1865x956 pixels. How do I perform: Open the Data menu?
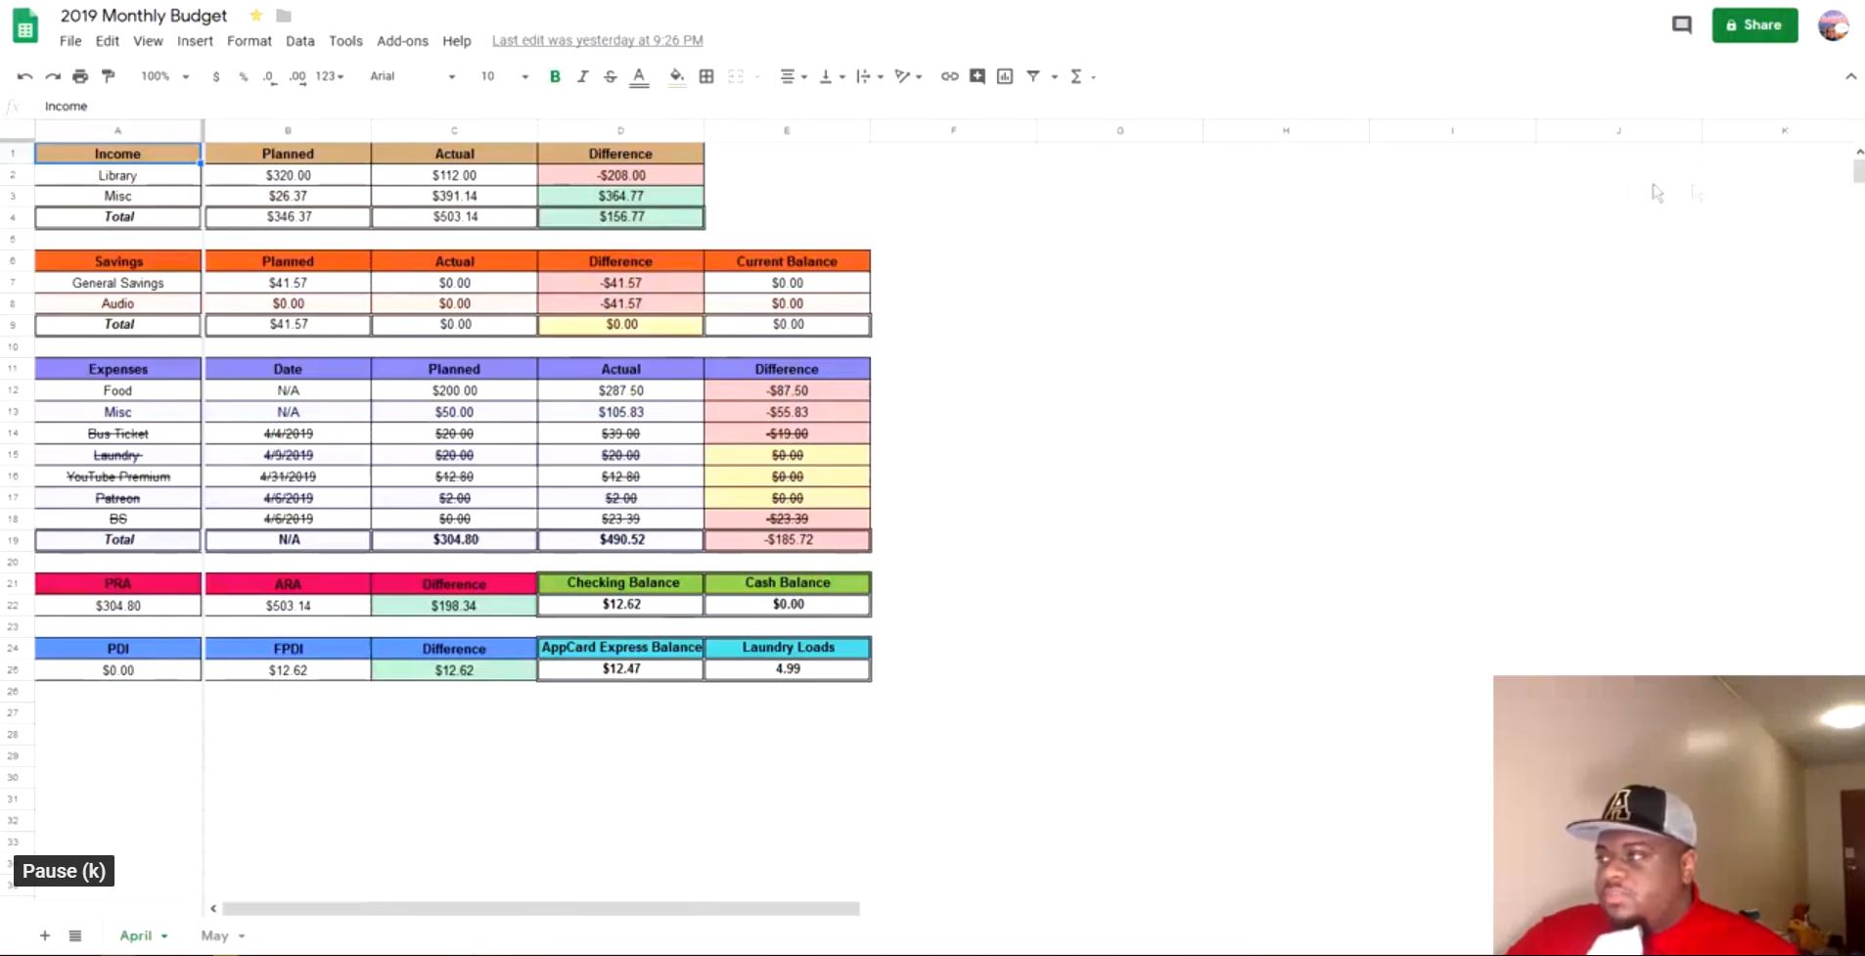[300, 41]
